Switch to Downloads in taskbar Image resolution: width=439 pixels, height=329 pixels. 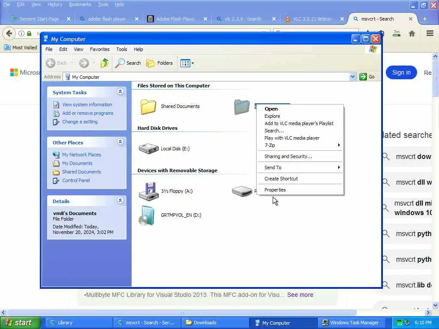pyautogui.click(x=214, y=323)
